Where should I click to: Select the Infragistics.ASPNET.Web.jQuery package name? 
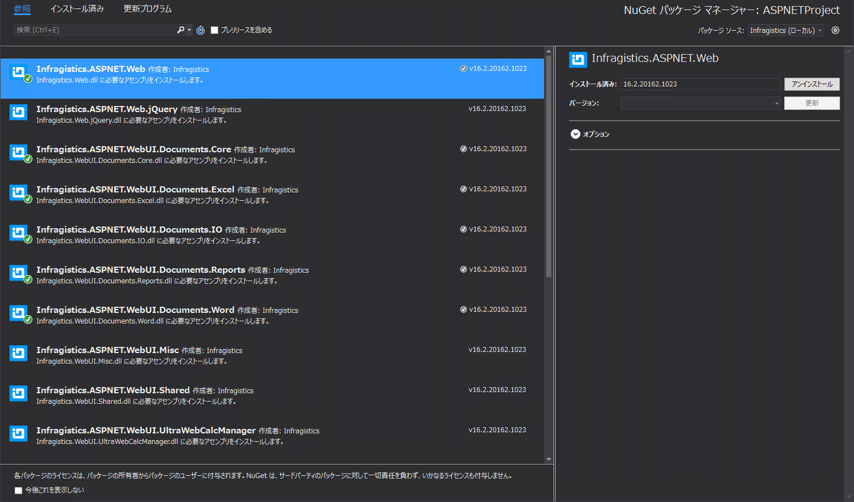coord(107,109)
